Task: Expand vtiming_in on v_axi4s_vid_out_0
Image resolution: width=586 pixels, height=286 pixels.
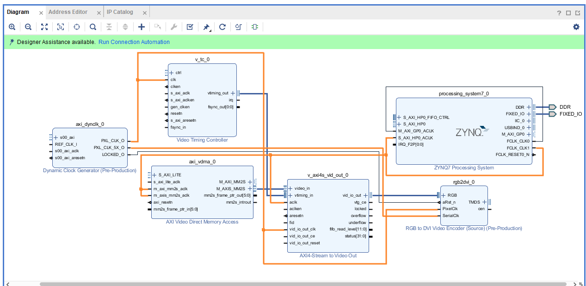Action: 290,195
